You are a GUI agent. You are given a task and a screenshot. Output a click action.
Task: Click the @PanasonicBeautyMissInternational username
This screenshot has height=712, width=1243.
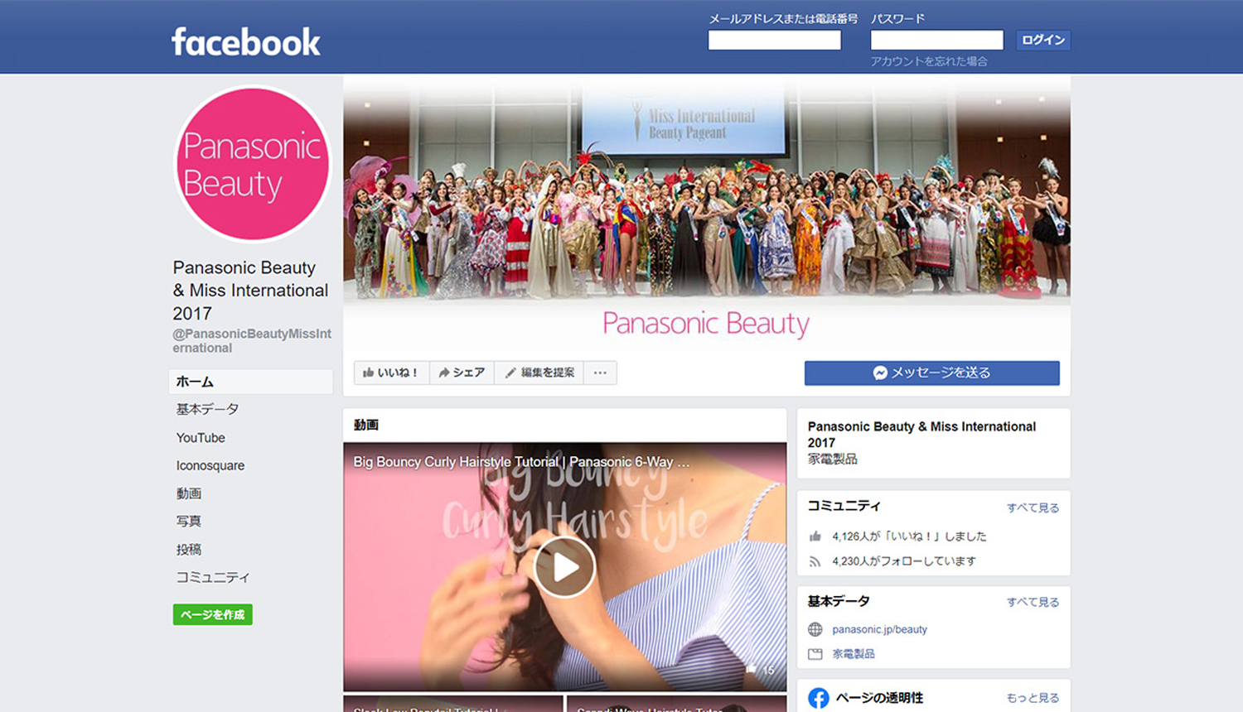pyautogui.click(x=252, y=340)
